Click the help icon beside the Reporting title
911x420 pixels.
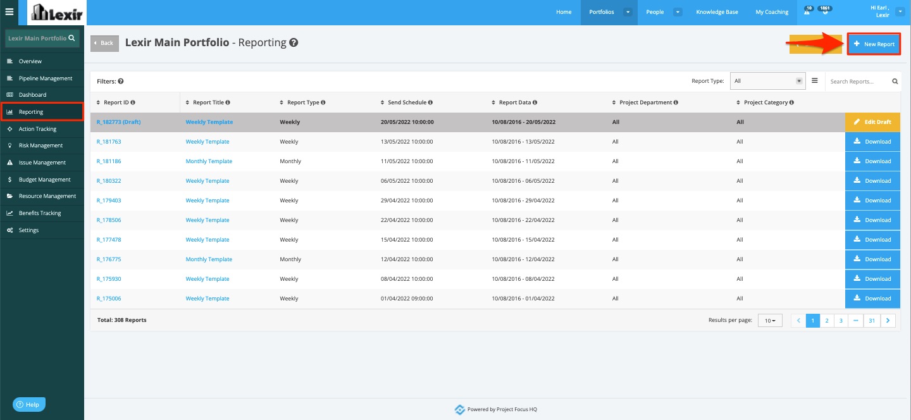(x=294, y=43)
